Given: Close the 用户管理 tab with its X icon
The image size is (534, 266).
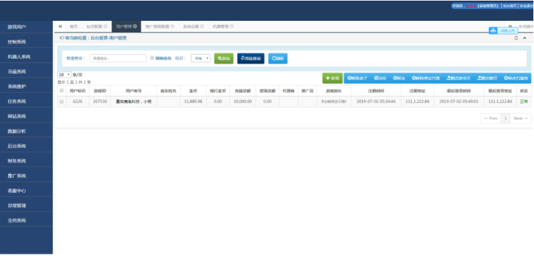Looking at the screenshot, I should click(135, 27).
